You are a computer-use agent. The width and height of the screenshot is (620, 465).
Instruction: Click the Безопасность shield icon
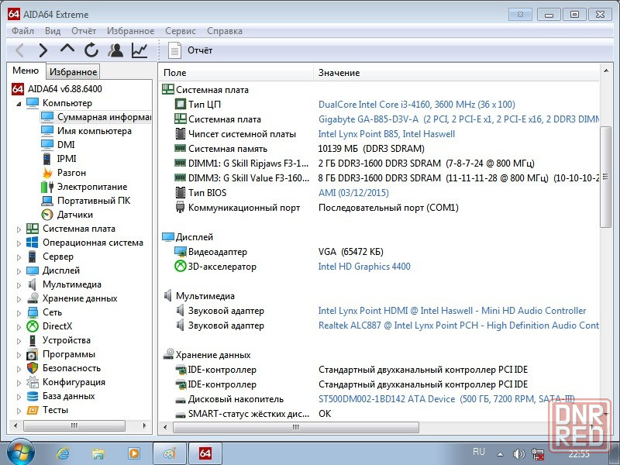[x=33, y=368]
